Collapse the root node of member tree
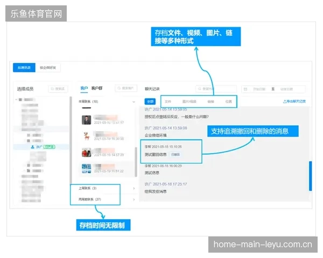Screen dimensions: 323x258 tap(16, 99)
